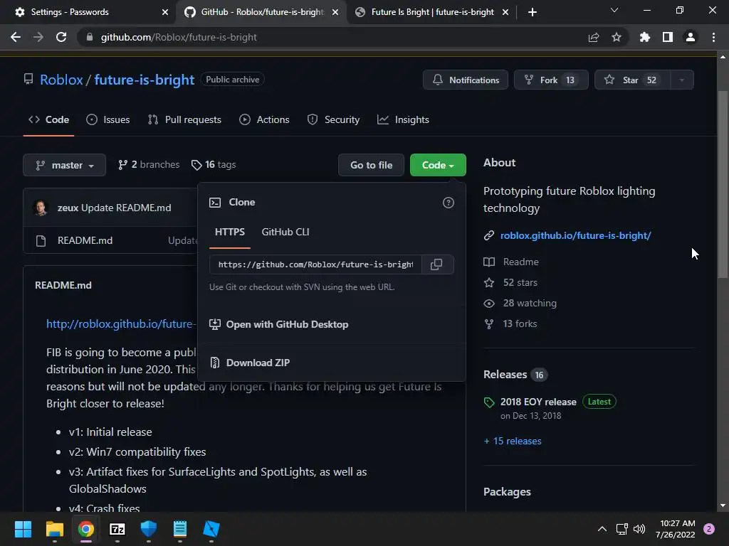Share this page via the share icon
Viewport: 729px width, 546px height.
[x=594, y=37]
